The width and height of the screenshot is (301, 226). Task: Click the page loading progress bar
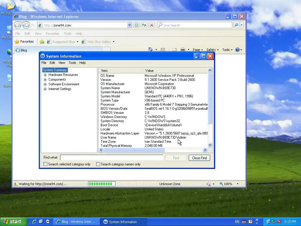[x=101, y=184]
